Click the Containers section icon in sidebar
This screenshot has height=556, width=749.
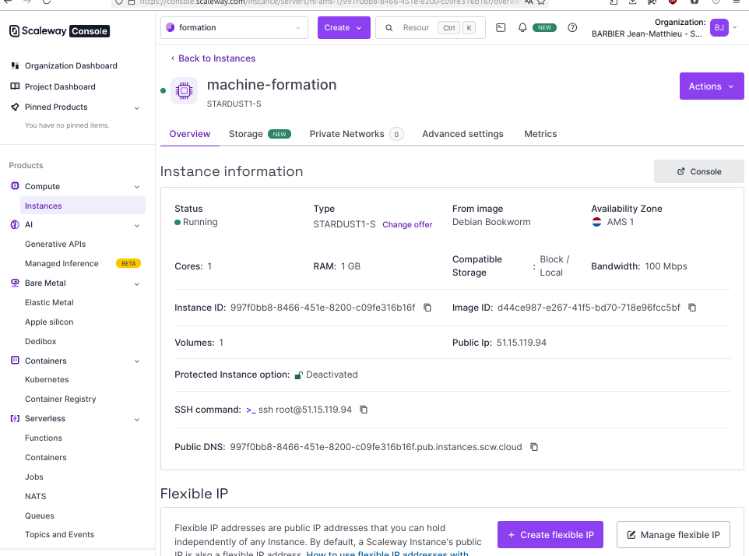(x=16, y=361)
